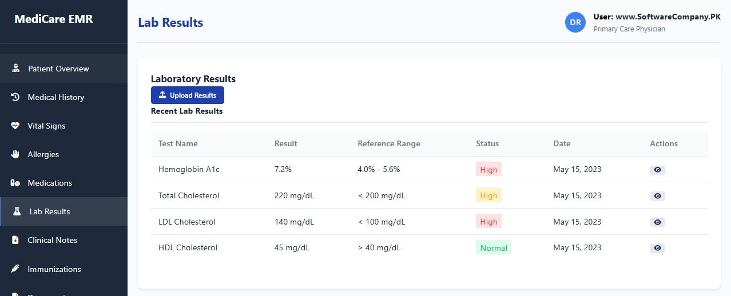Click the Immunizations syringe icon
731x296 pixels.
[x=15, y=269]
